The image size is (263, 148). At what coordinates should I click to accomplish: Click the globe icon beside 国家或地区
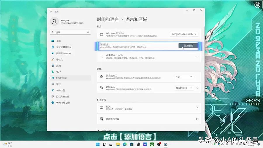(x=101, y=77)
